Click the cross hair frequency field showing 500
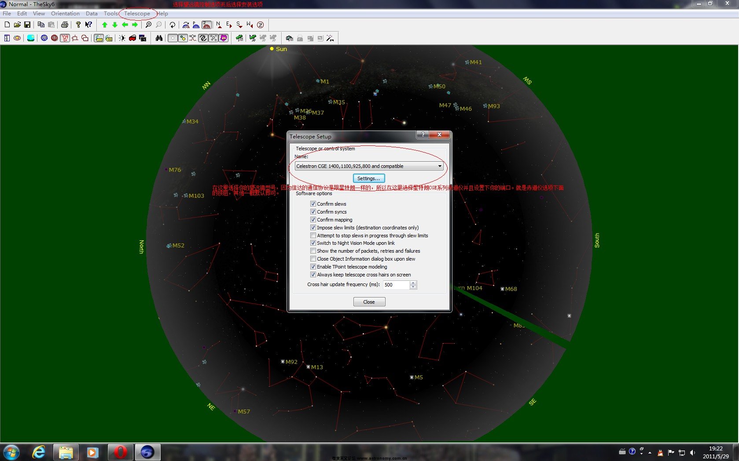The height and width of the screenshot is (461, 739). pyautogui.click(x=396, y=285)
